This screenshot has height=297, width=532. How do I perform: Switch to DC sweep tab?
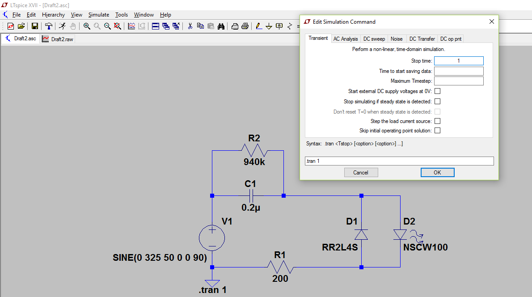coord(374,39)
